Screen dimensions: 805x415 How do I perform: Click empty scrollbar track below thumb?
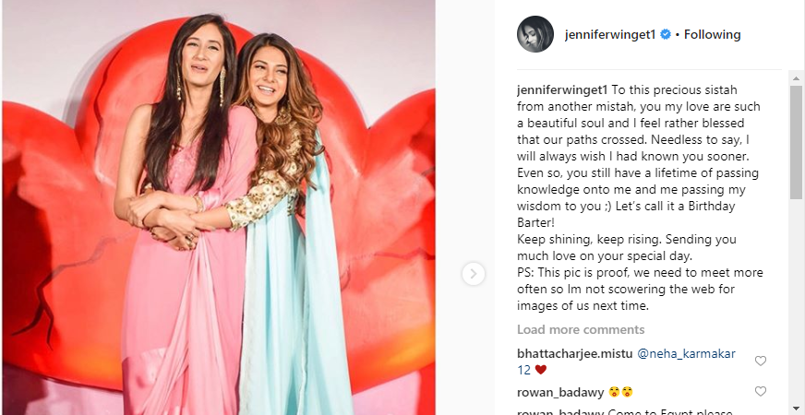coord(797,302)
